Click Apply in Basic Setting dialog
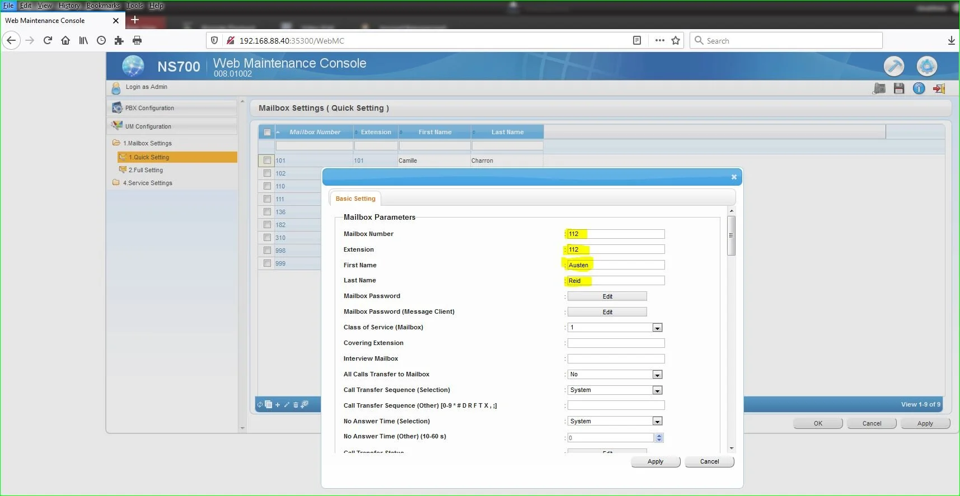The image size is (960, 496). (655, 462)
